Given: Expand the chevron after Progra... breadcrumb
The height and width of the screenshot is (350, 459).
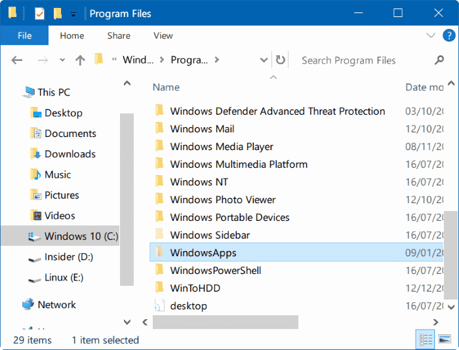Looking at the screenshot, I should point(216,60).
